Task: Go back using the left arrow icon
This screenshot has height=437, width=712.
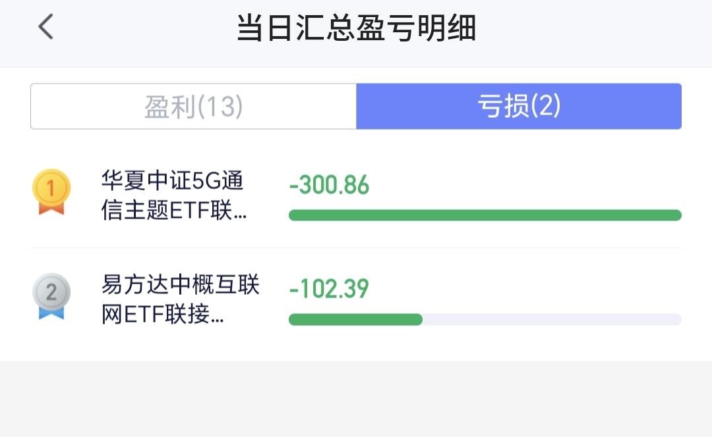Action: tap(46, 27)
